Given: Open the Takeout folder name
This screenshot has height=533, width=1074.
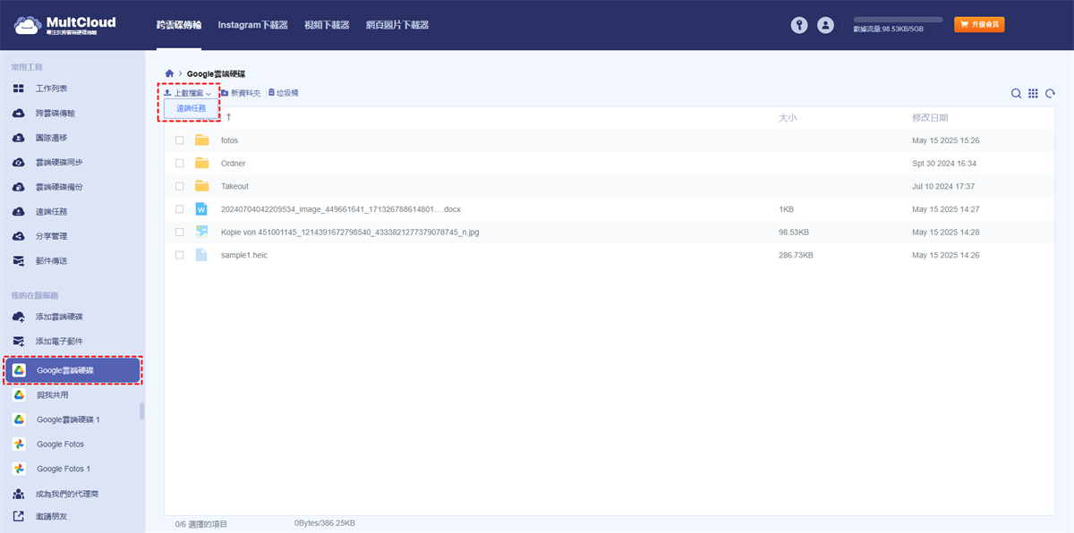Looking at the screenshot, I should click(234, 186).
